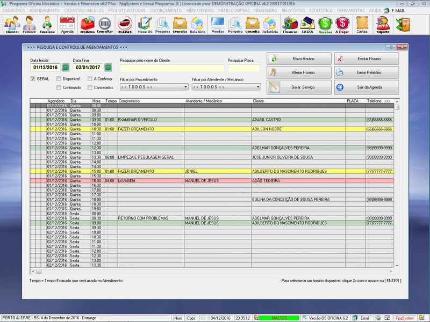
Task: Open the Fornece suppliers icon
Action: point(29,25)
